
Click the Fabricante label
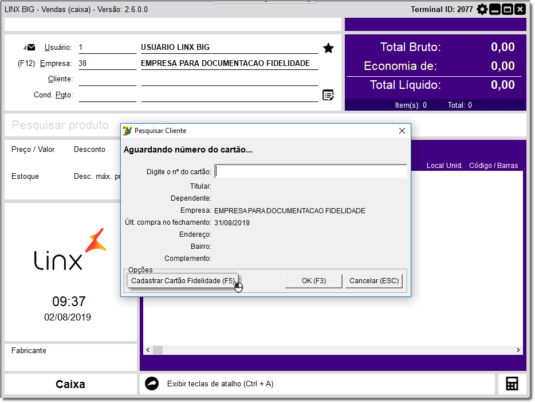(29, 350)
